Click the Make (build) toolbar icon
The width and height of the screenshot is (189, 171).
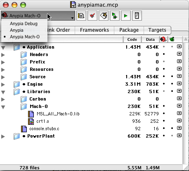click(x=104, y=16)
